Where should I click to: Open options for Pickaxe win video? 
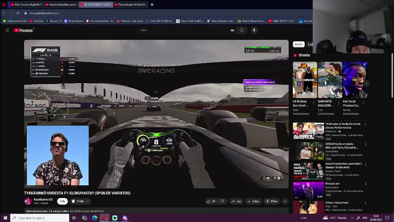click(x=365, y=184)
